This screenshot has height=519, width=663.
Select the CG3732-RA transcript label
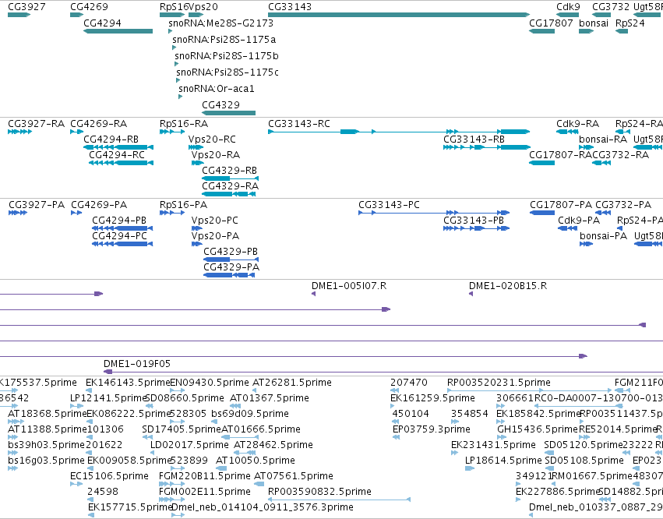pyautogui.click(x=620, y=155)
